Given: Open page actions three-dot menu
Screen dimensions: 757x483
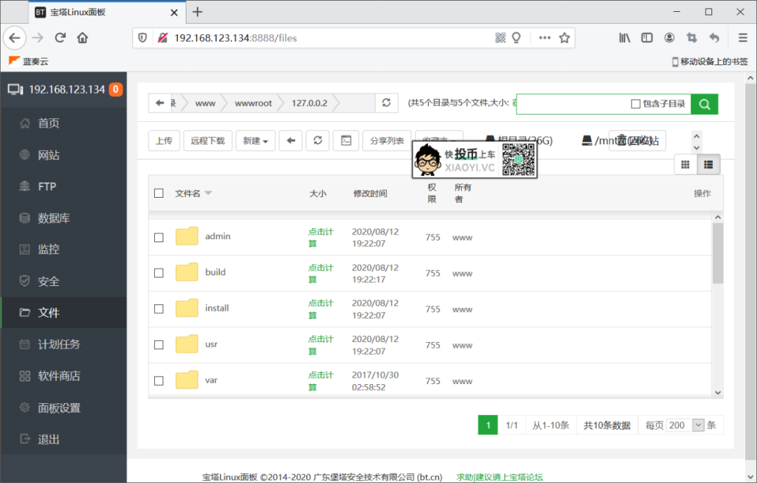Looking at the screenshot, I should coord(545,38).
